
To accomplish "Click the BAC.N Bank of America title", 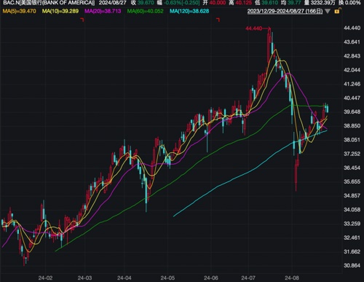I will coord(49,3).
